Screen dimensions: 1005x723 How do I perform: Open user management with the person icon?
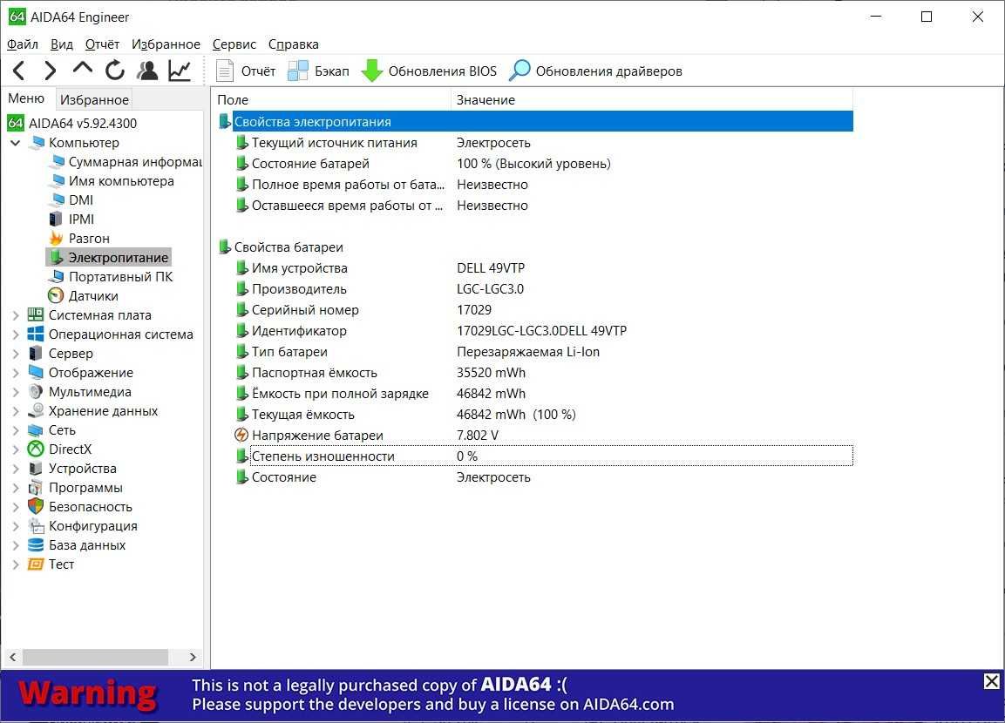[x=147, y=71]
